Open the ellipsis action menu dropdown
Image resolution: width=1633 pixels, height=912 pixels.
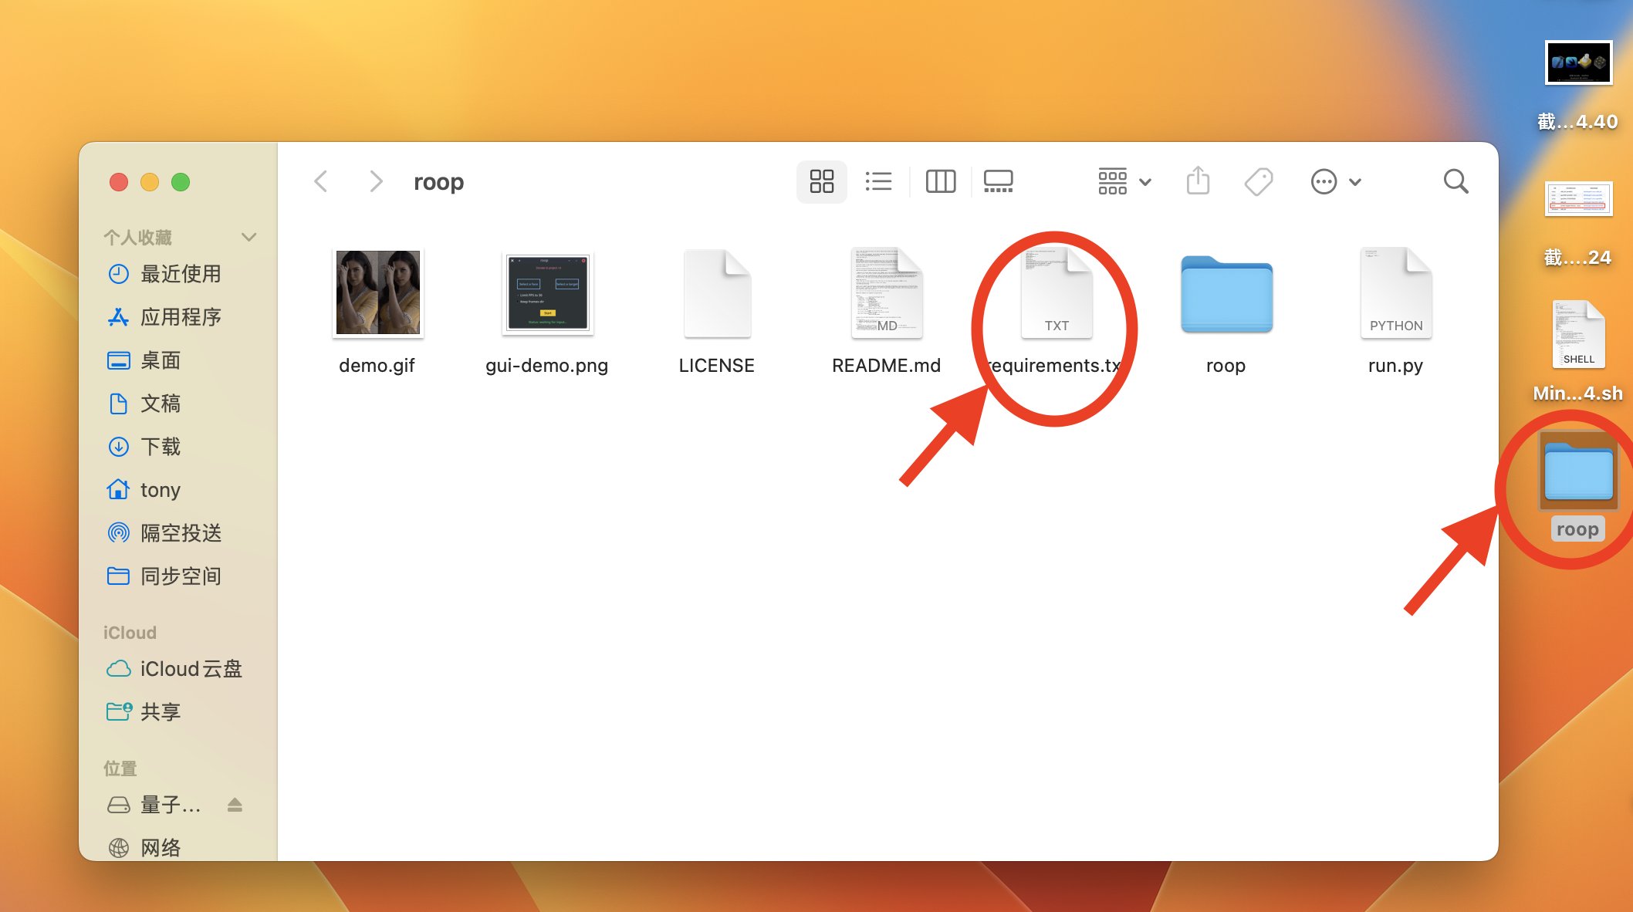pyautogui.click(x=1335, y=182)
